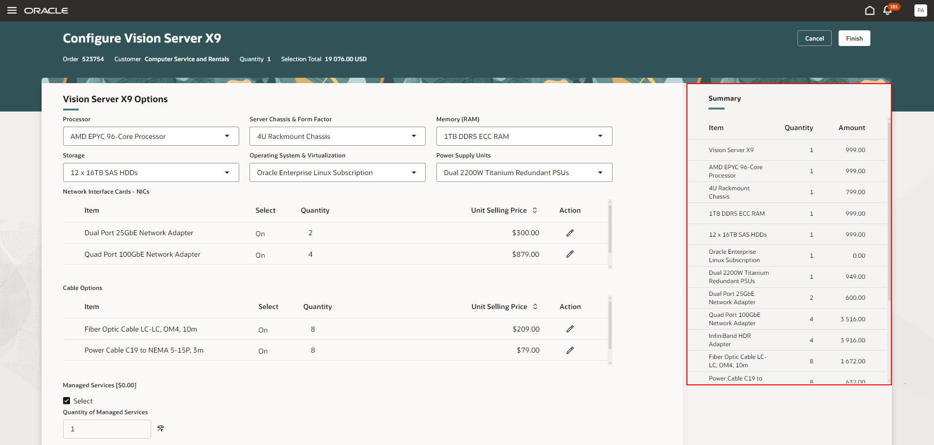Screen dimensions: 934x445
Task: Turn off the Dual Port 25GbE adapter selection
Action: [x=260, y=234]
